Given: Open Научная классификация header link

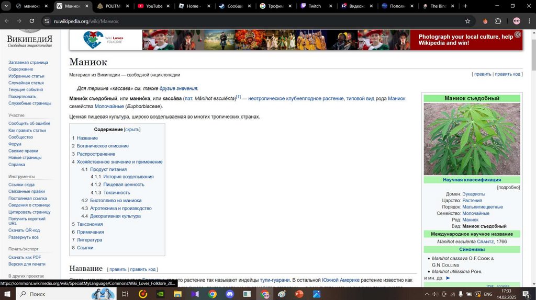Looking at the screenshot, I should (x=472, y=179).
